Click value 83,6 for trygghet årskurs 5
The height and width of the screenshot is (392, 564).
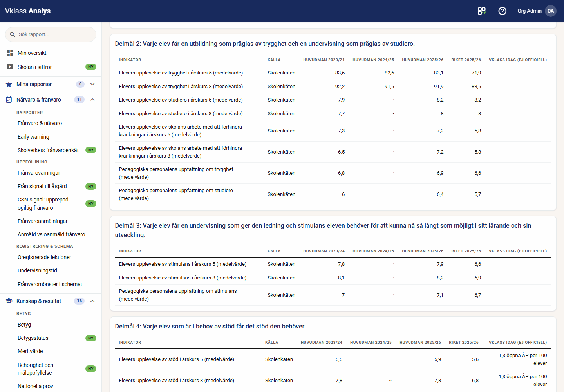[x=340, y=73]
